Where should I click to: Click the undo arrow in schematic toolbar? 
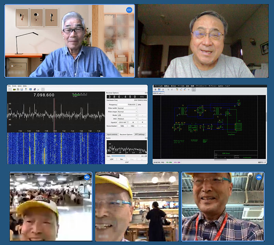pyautogui.click(x=168, y=89)
